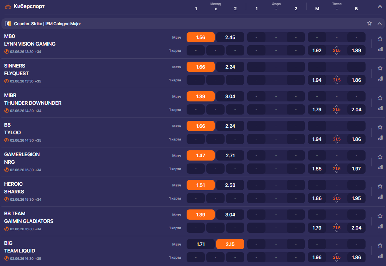Star BB Team vs Gaimin Gladiators match
The width and height of the screenshot is (386, 266).
pos(380,216)
